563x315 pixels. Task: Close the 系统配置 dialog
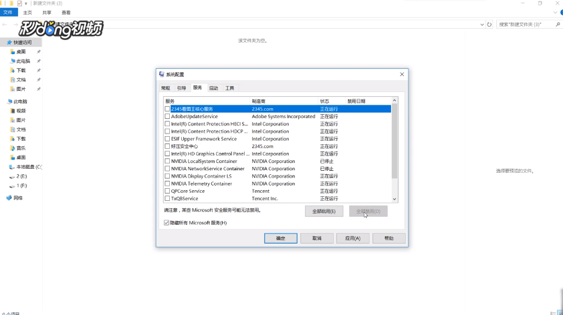[402, 74]
